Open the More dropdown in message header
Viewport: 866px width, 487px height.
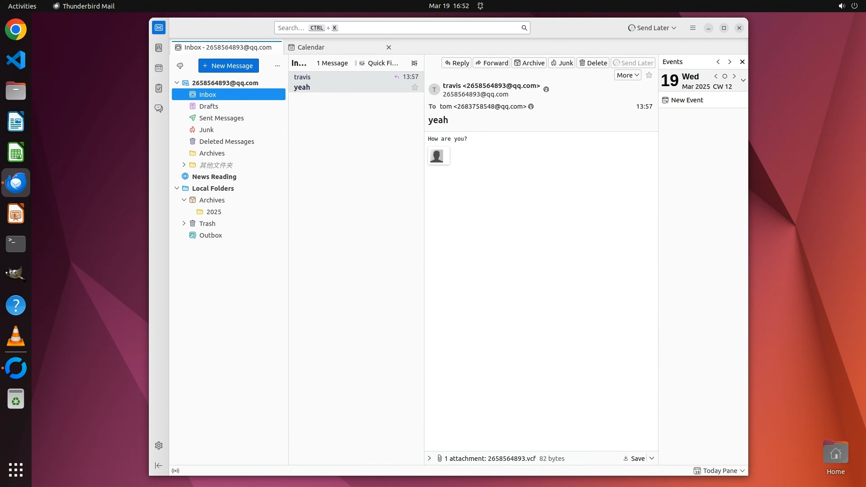tap(627, 75)
